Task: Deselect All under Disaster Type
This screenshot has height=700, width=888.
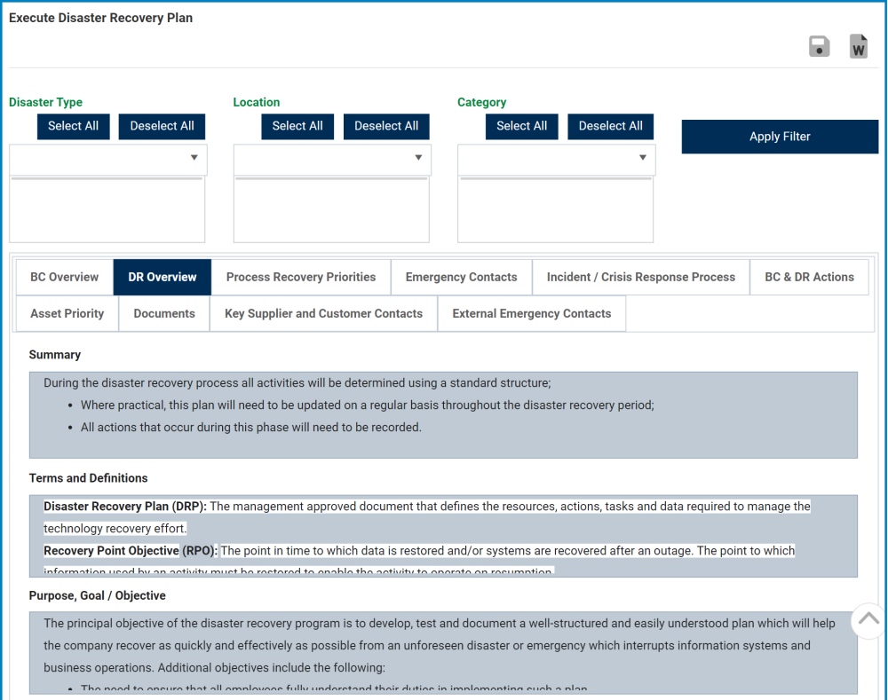Action: [162, 126]
